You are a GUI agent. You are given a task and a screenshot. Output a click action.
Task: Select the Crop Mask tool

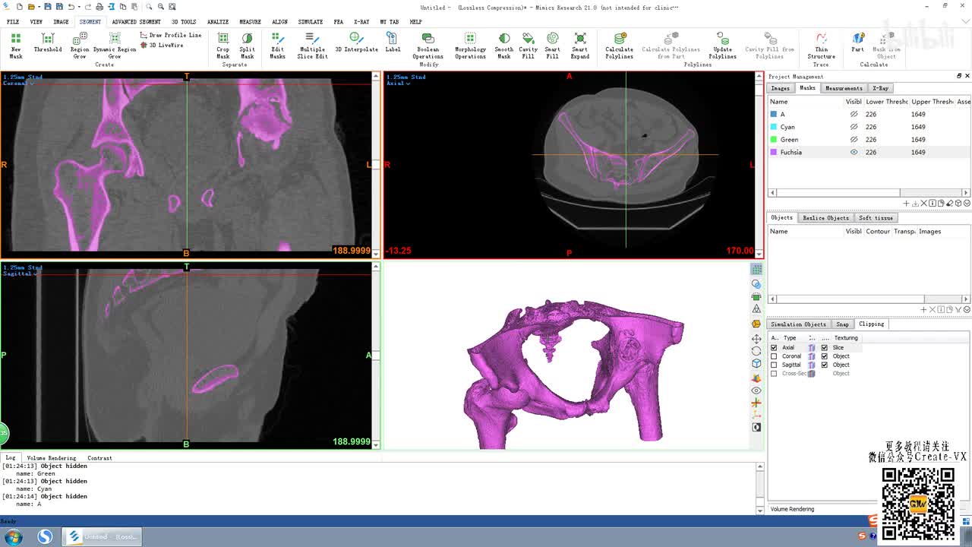pyautogui.click(x=222, y=45)
